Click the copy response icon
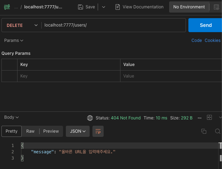 204,131
